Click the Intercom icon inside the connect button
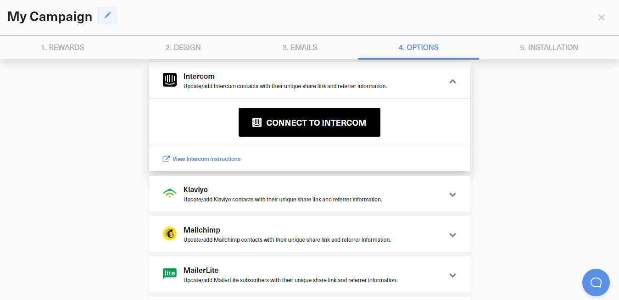The image size is (619, 300). coord(257,122)
